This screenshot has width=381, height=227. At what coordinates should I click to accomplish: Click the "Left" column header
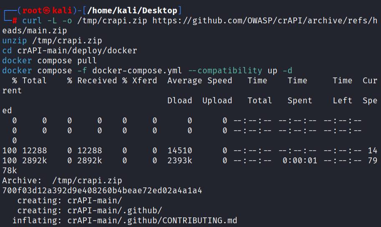tap(342, 100)
